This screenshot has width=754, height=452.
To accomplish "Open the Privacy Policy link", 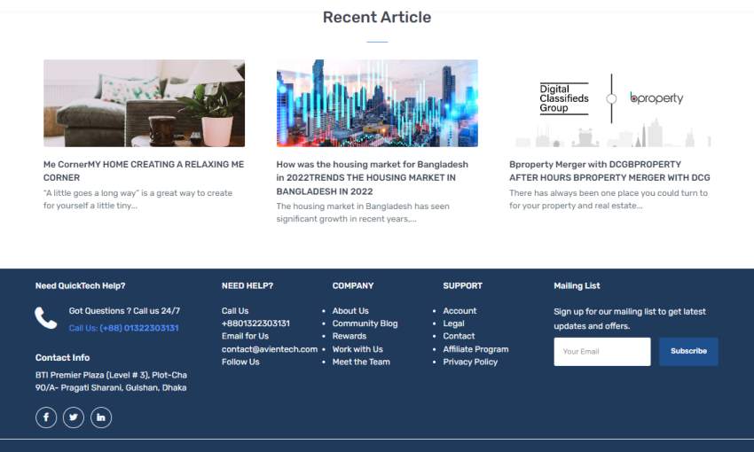I will tap(470, 362).
